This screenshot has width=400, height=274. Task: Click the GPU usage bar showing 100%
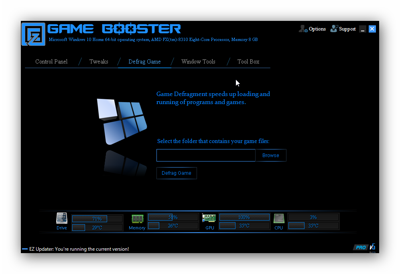244,217
